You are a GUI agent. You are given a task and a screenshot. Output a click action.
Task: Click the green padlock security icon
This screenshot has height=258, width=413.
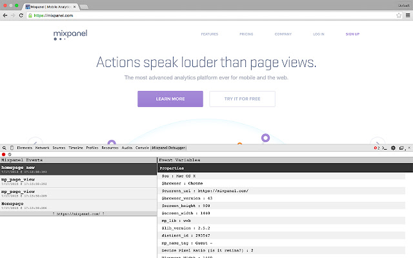[30, 15]
